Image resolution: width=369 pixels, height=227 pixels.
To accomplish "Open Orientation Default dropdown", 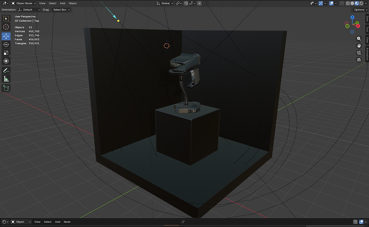I will pos(29,10).
